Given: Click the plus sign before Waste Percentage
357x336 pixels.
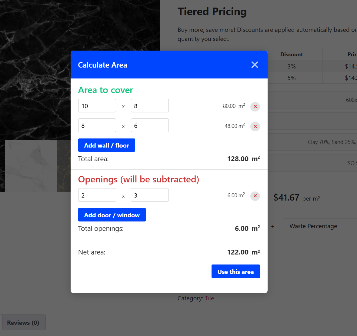Looking at the screenshot, I should (273, 226).
